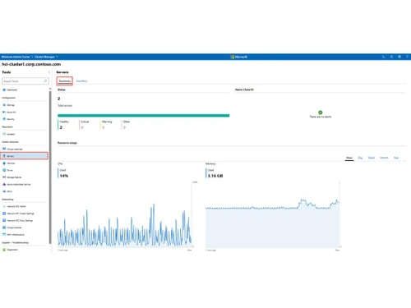Open the Settings gear icon in sidebar
Screen dimensions: 411x308
coord(4,105)
